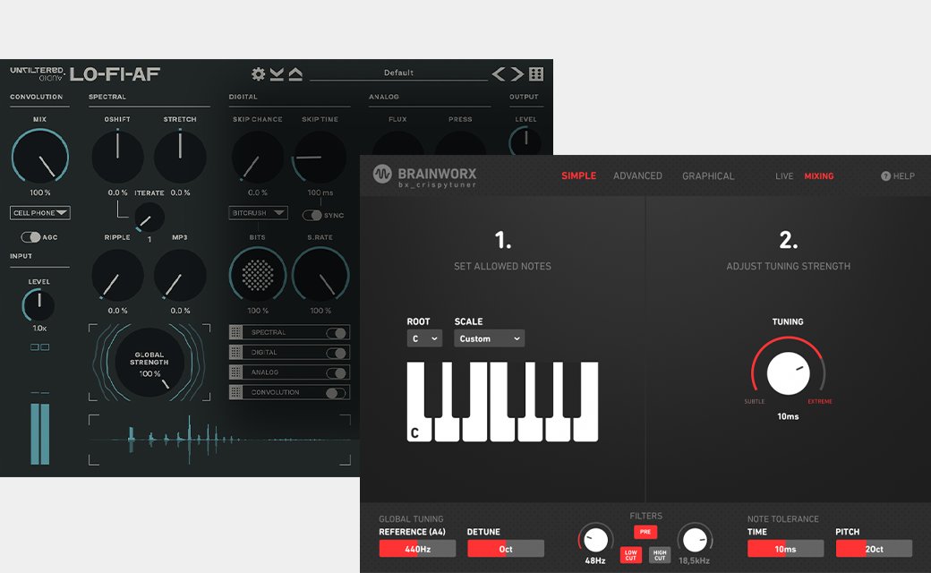Click the Stretch knob
Image resolution: width=931 pixels, height=573 pixels.
pos(180,157)
